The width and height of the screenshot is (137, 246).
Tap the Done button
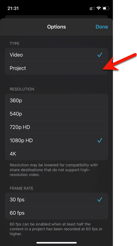click(102, 27)
